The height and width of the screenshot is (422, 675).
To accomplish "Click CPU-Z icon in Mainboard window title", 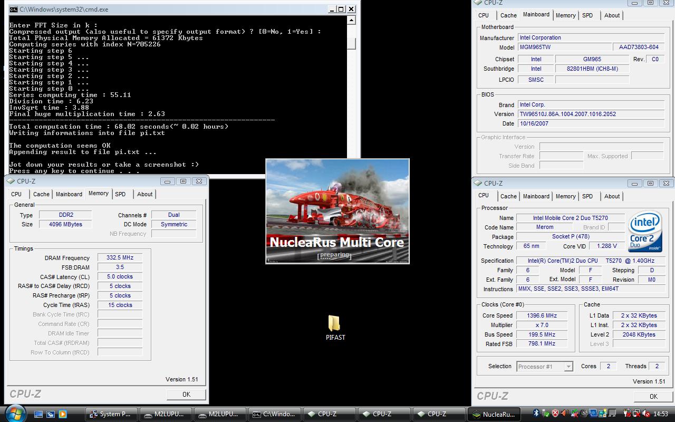I will 478,3.
